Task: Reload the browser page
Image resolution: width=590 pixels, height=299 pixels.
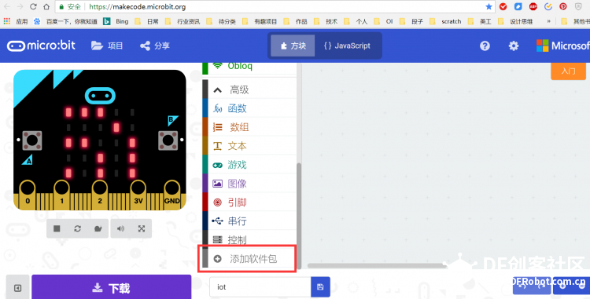Action: [x=33, y=7]
